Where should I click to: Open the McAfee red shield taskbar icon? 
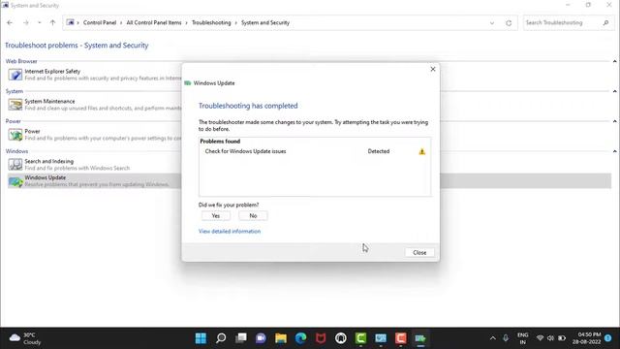coord(321,338)
